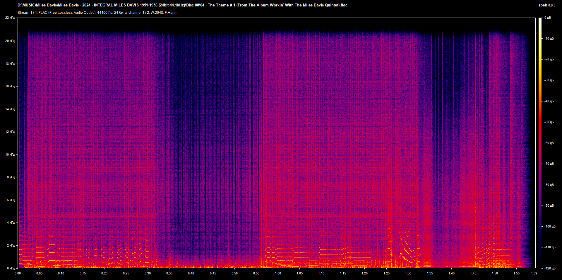Click the 18 кГц frequency axis label
562x280 pixels.
coord(10,64)
